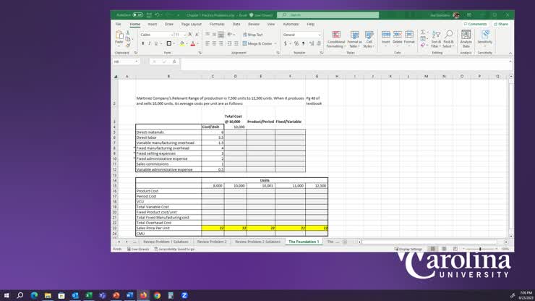The height and width of the screenshot is (301, 535).
Task: Click the Delete cells icon
Action: point(397,37)
